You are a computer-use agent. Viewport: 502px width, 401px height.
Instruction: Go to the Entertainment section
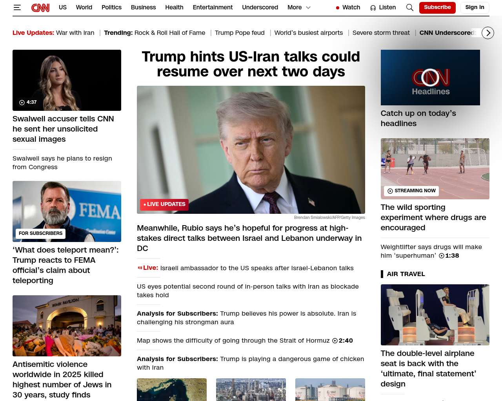click(x=213, y=7)
